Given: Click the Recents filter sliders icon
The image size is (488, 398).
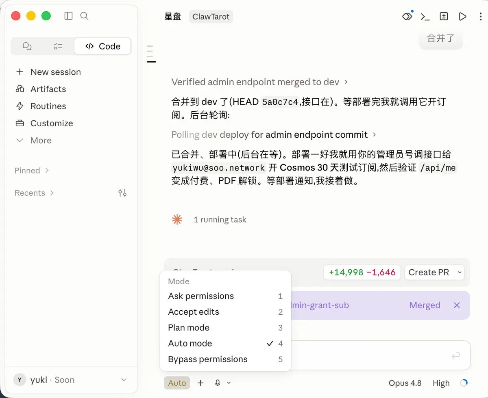Looking at the screenshot, I should click(x=122, y=193).
